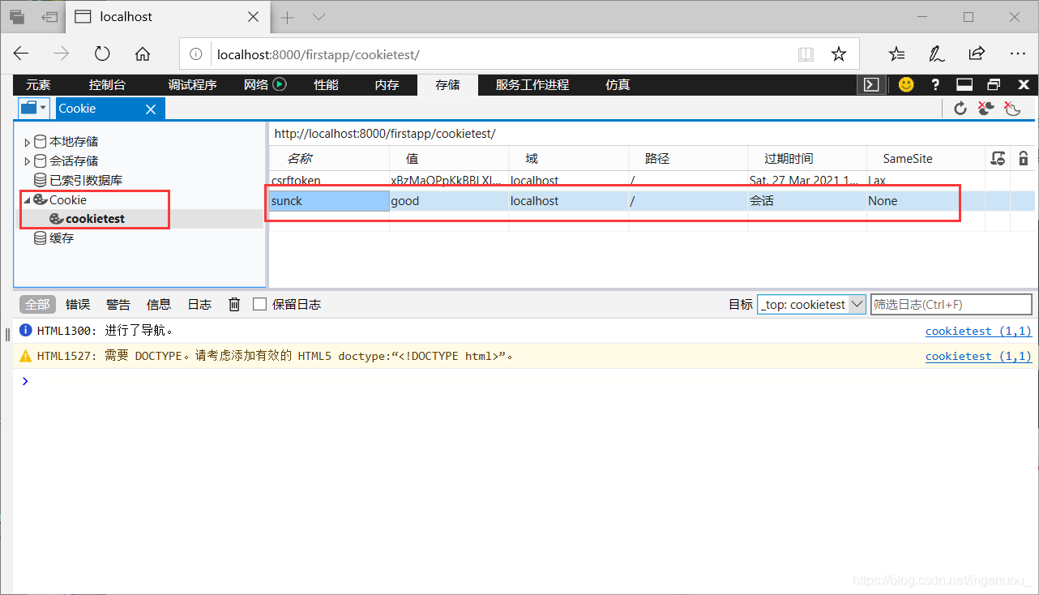Go back in browser
The image size is (1039, 595).
pos(21,54)
